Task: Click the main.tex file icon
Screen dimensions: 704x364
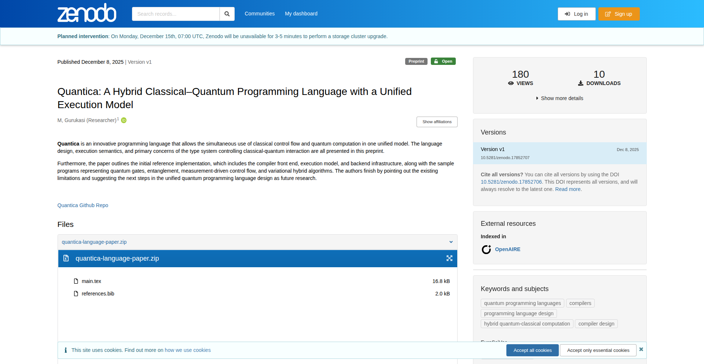Action: click(76, 281)
